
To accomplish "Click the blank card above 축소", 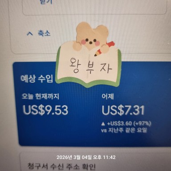I will coord(94,8).
